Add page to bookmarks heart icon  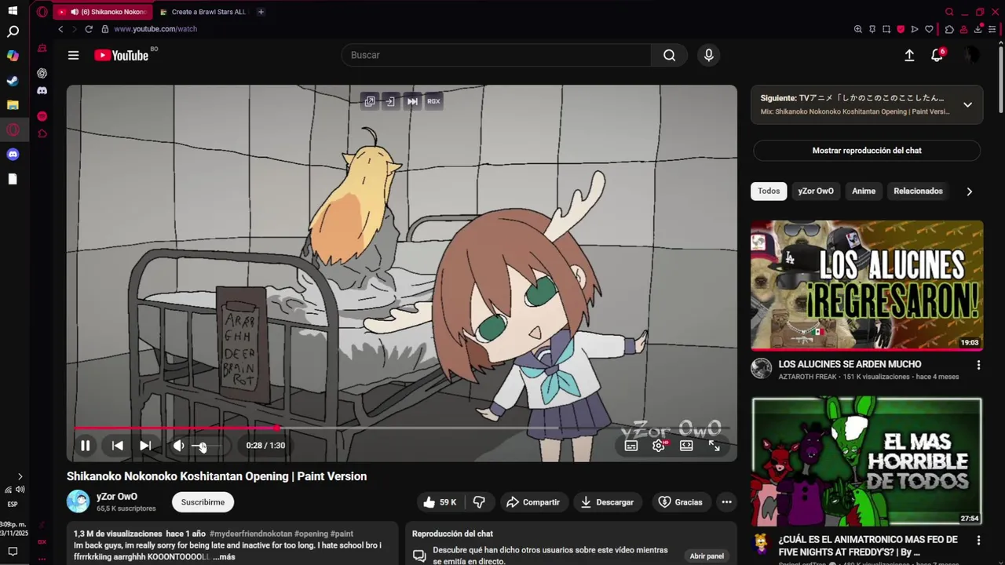coord(929,29)
